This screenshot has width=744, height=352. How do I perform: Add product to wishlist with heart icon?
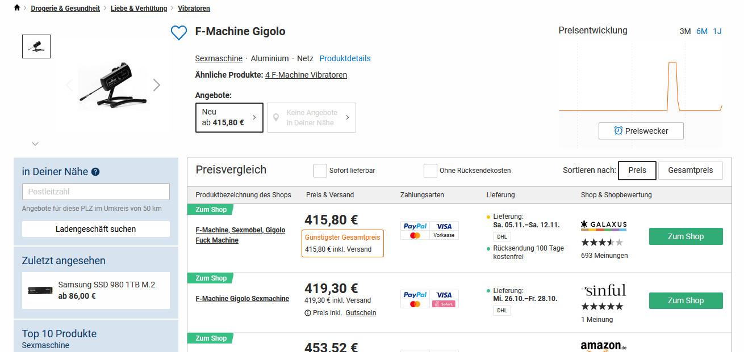pyautogui.click(x=179, y=33)
